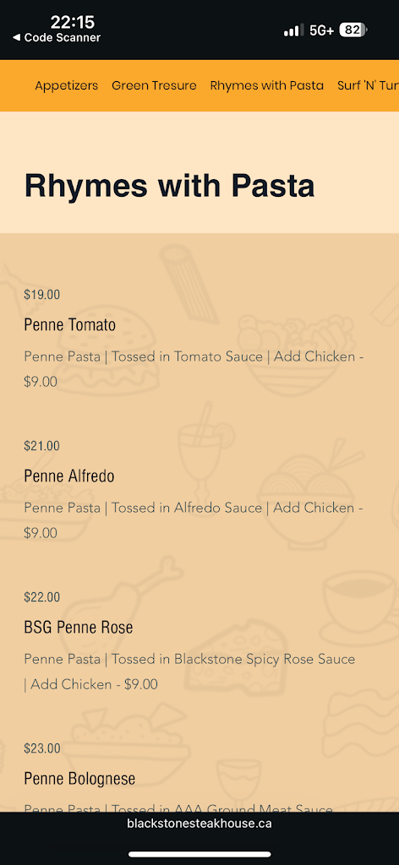Viewport: 399px width, 865px height.
Task: Select the Penne Tomato dish
Action: point(69,325)
